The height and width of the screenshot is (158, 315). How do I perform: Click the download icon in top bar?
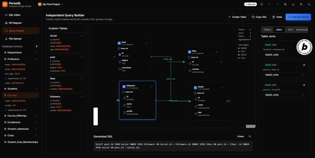[x=293, y=4]
